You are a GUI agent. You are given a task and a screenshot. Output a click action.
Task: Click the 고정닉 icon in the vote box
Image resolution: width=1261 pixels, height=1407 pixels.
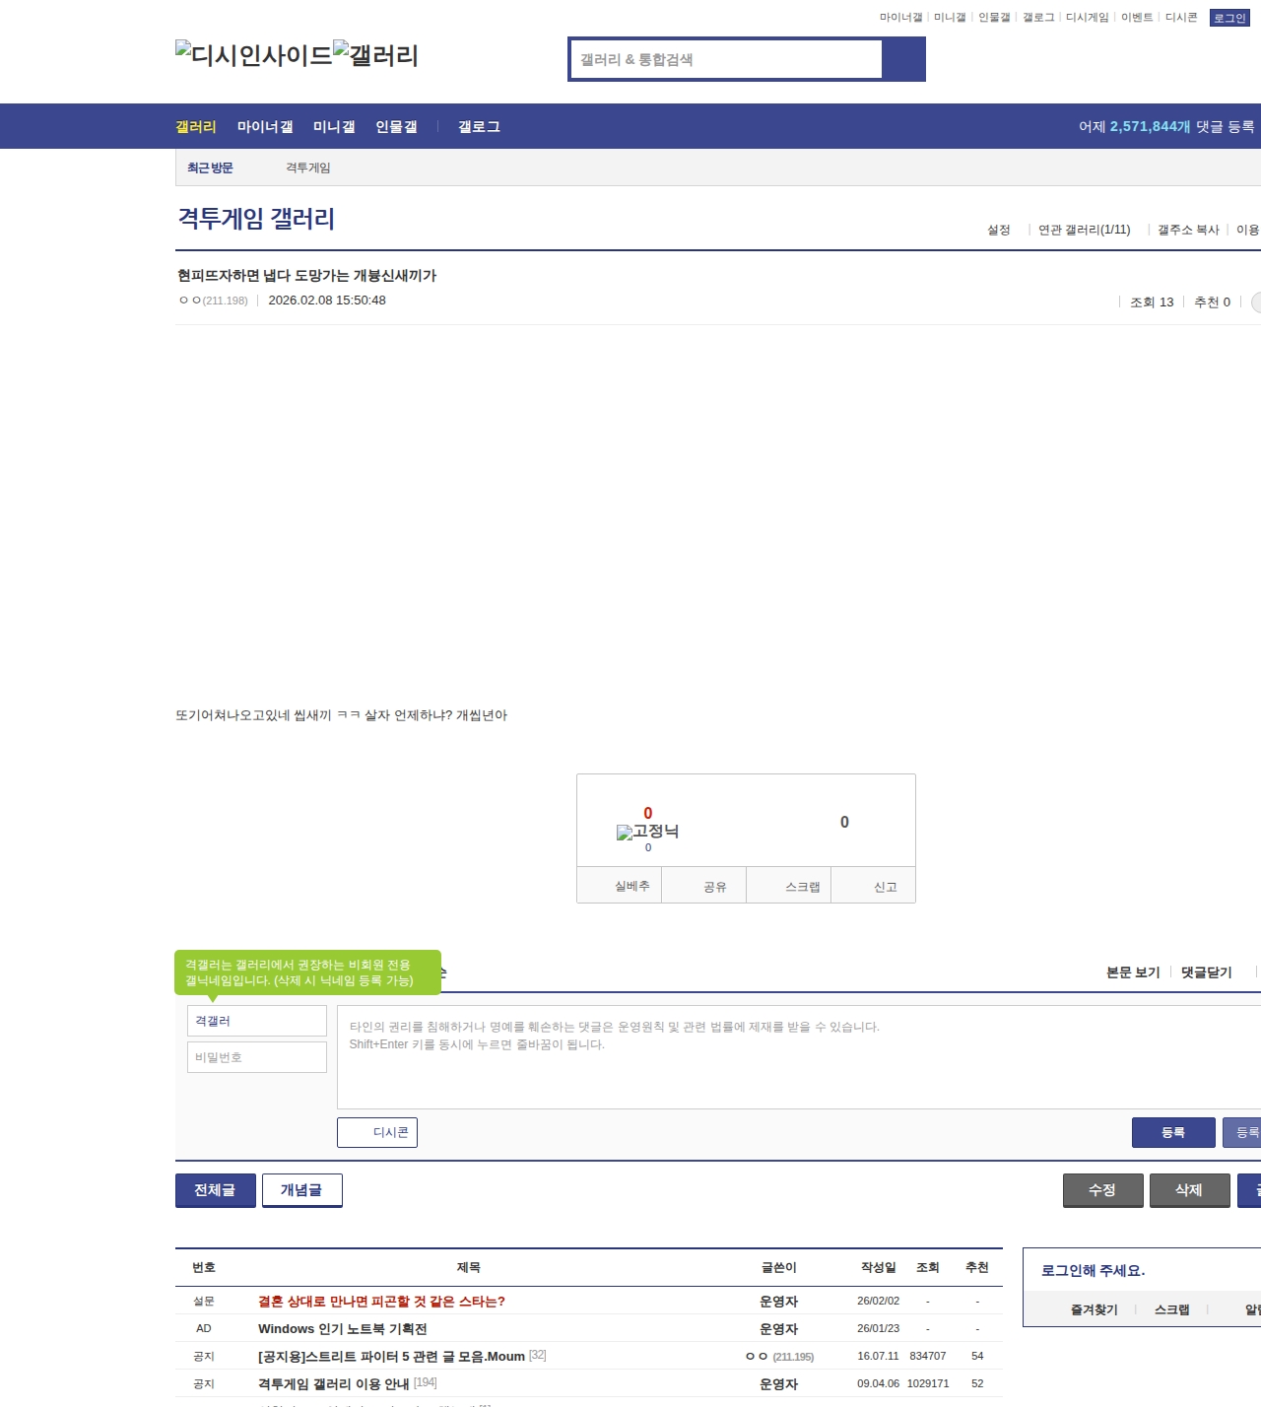click(x=647, y=832)
